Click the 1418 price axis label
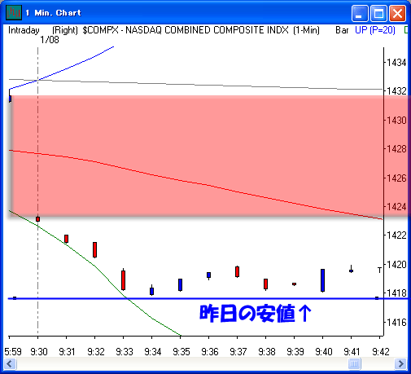411x374 pixels. [396, 293]
